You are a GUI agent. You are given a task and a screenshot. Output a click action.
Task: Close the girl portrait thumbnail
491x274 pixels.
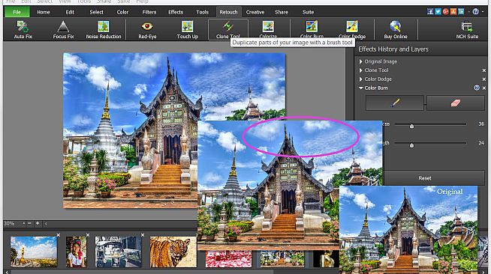point(88,235)
